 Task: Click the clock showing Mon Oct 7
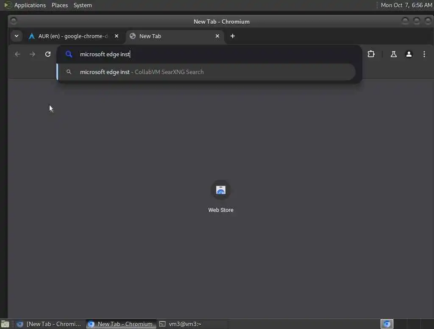point(406,5)
